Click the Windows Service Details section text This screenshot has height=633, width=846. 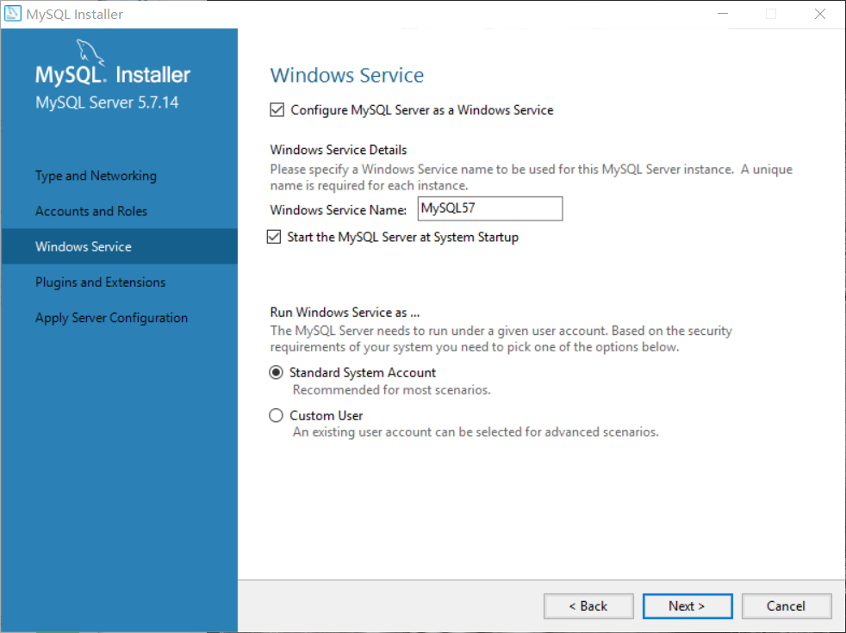click(x=339, y=150)
